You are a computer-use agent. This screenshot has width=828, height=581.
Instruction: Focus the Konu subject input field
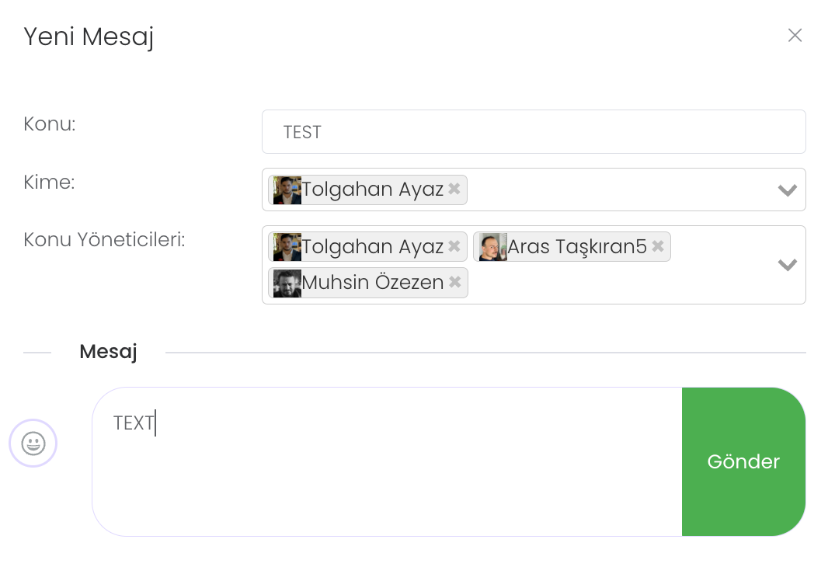[x=534, y=132]
